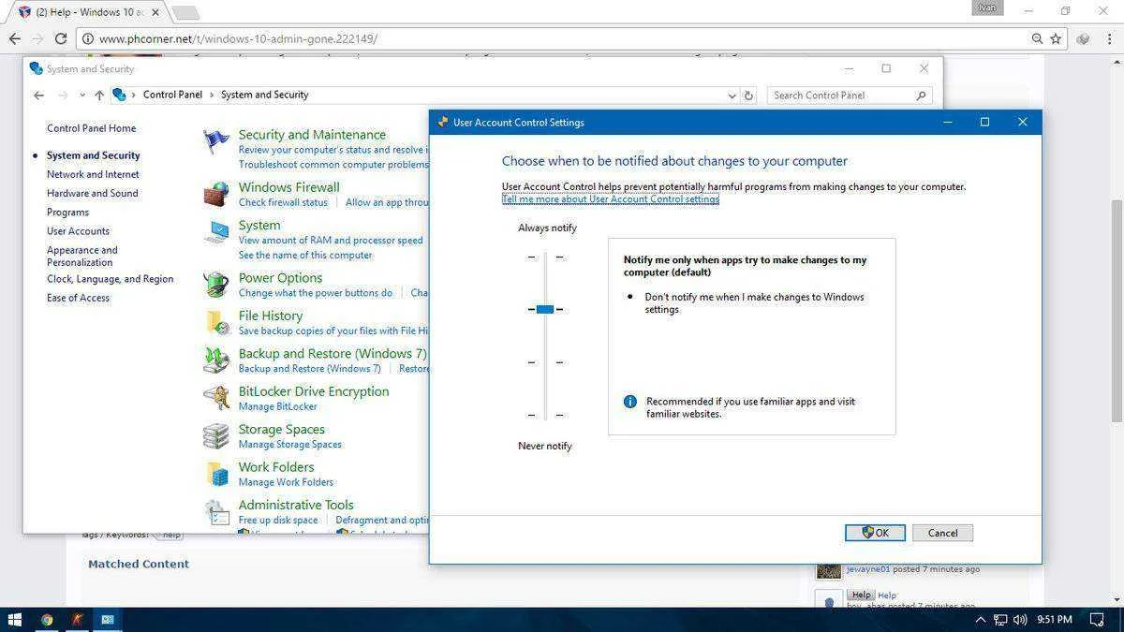Open User Accounts category
This screenshot has width=1124, height=632.
pyautogui.click(x=78, y=231)
